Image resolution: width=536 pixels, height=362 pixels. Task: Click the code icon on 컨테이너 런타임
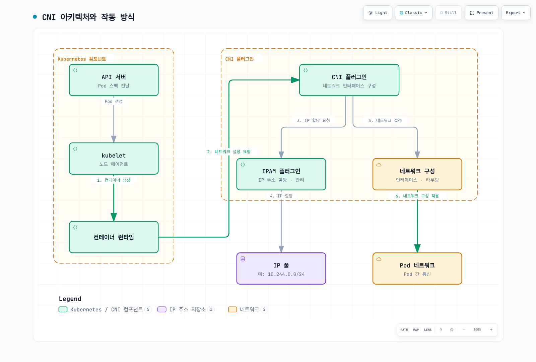[x=75, y=227]
